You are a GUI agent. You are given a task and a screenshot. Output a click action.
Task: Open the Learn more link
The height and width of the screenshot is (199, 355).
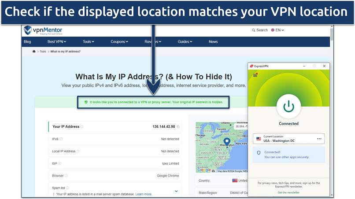(x=144, y=194)
